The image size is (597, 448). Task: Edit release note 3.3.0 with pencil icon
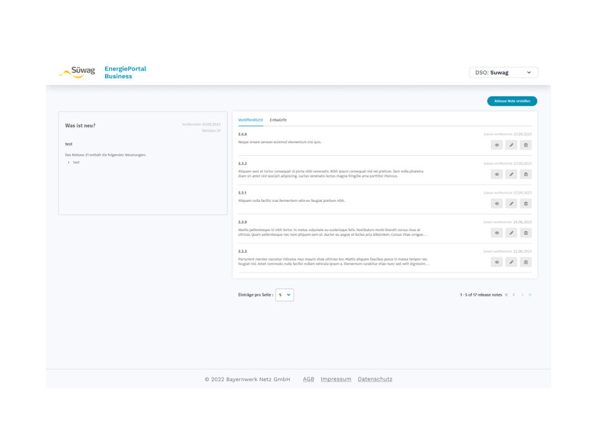point(511,233)
